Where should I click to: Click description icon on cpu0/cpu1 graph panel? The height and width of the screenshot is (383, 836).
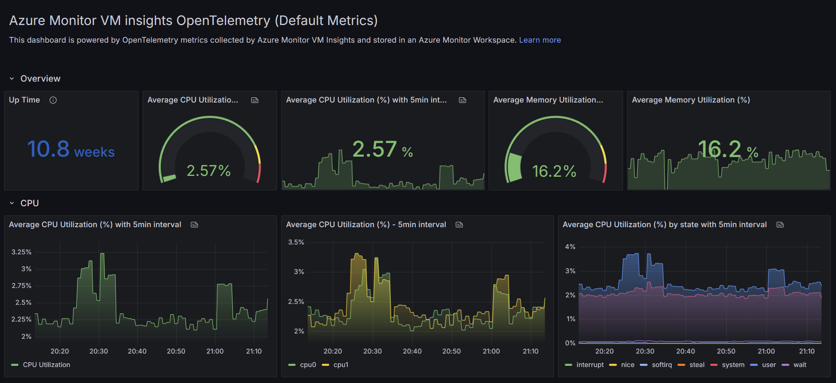click(459, 225)
